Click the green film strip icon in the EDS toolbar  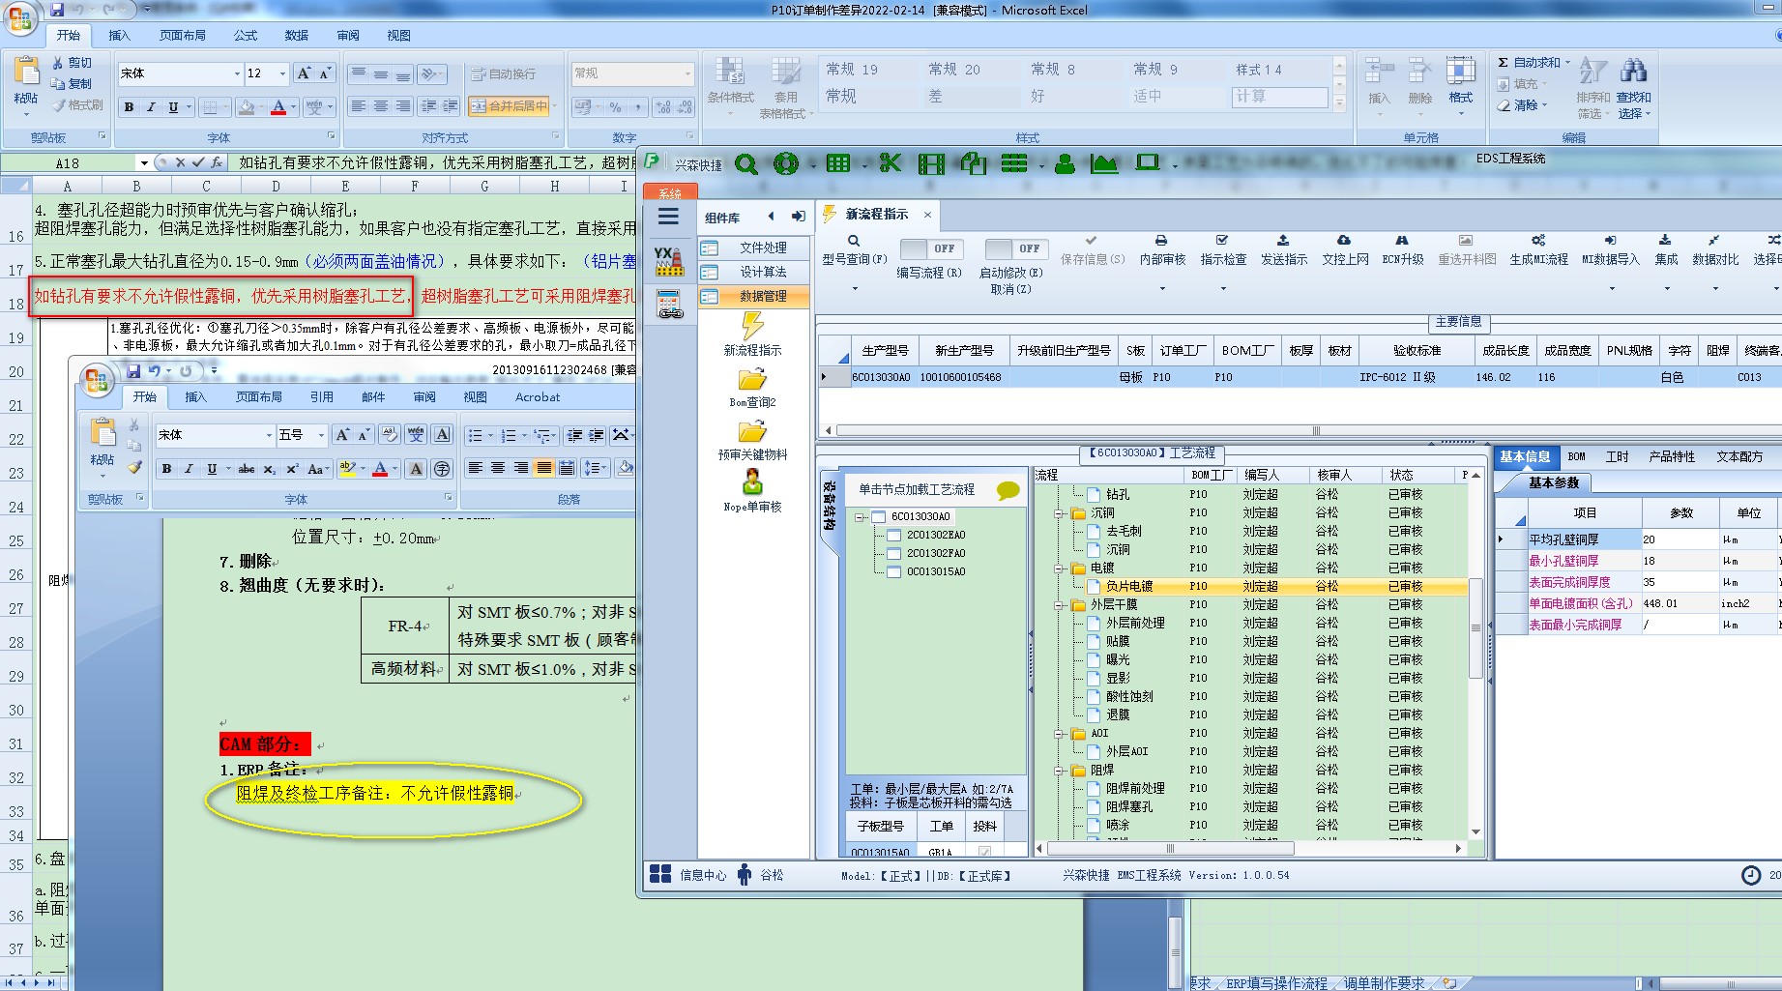point(931,164)
